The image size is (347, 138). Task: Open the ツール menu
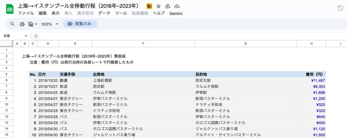point(121,13)
